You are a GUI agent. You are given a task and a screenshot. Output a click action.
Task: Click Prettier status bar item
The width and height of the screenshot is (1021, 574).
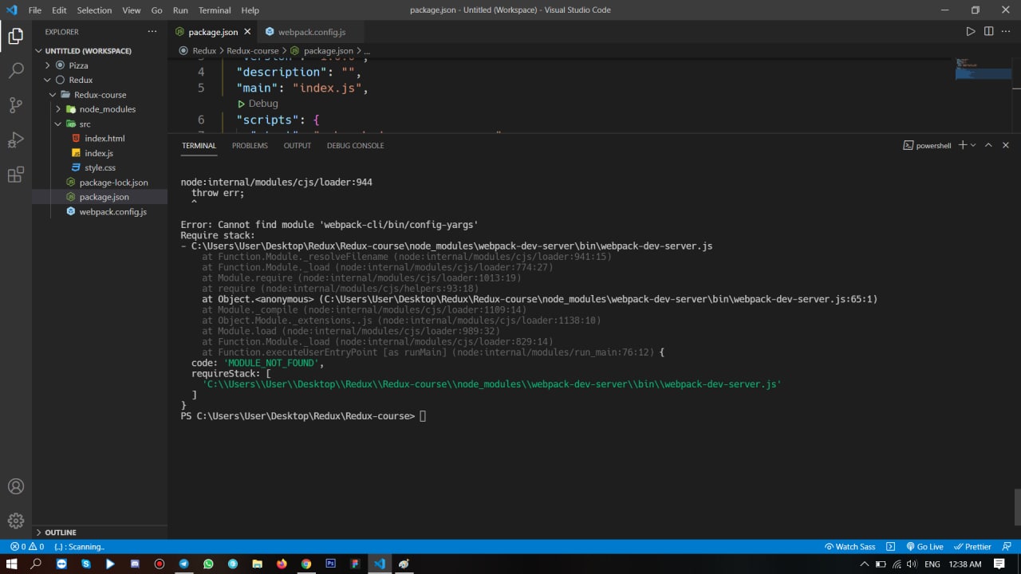click(972, 547)
